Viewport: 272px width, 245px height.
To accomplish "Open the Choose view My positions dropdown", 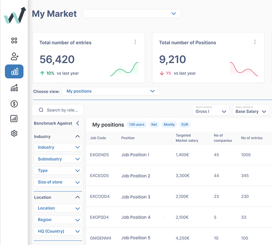I will tap(111, 91).
